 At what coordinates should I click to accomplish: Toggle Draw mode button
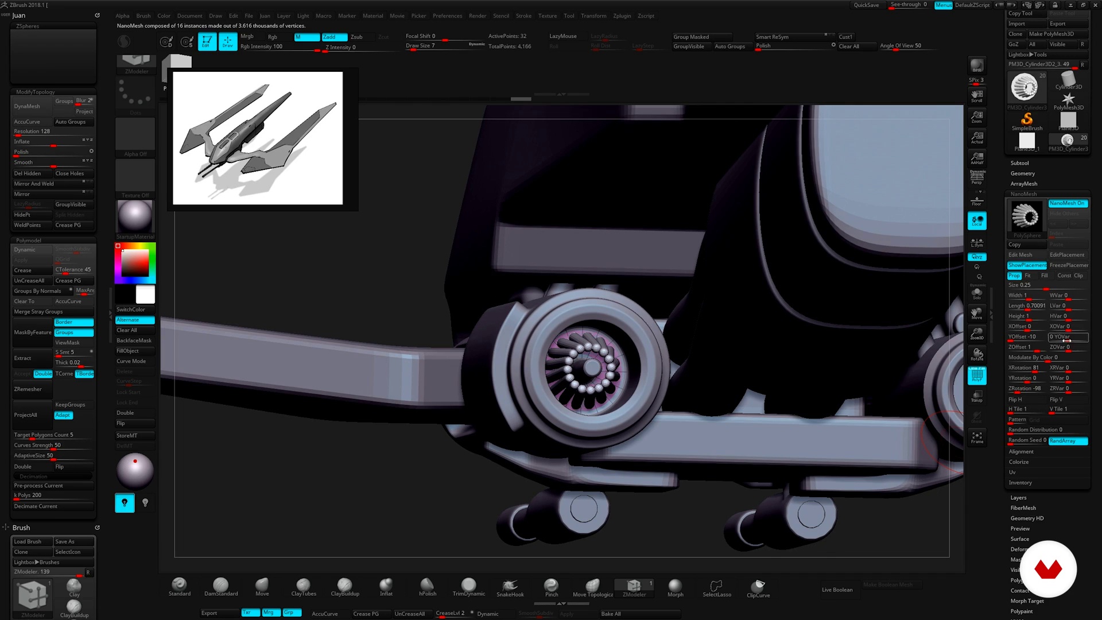[227, 41]
